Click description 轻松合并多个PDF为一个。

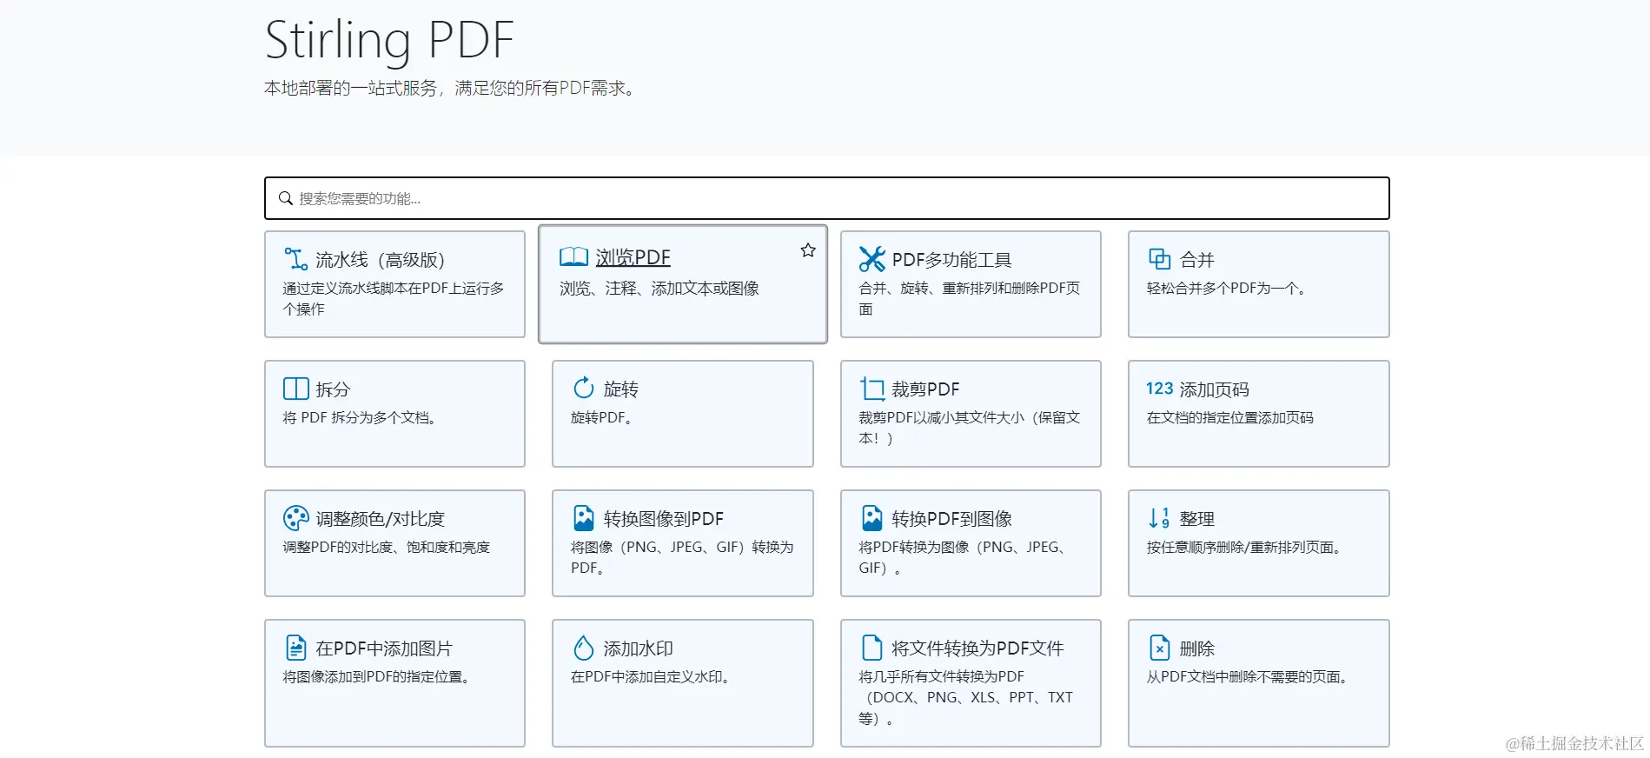(1226, 288)
